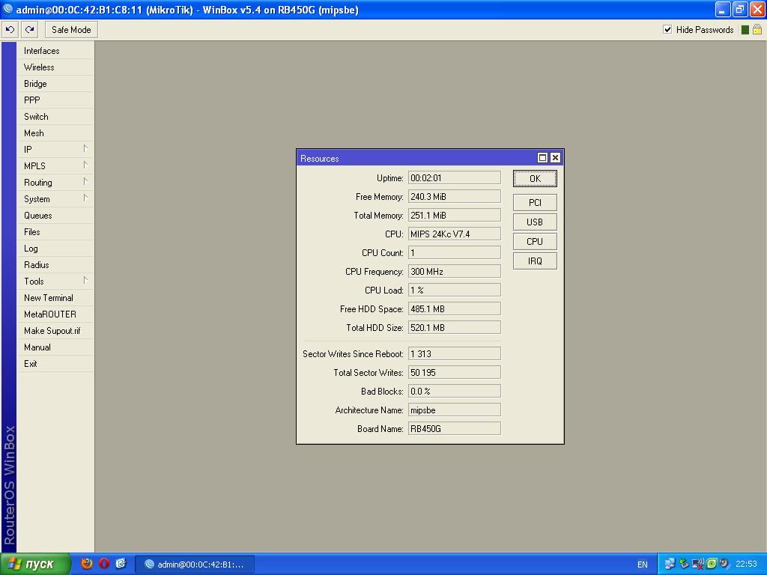Open the PPP menu item
The image size is (767, 575).
55,100
